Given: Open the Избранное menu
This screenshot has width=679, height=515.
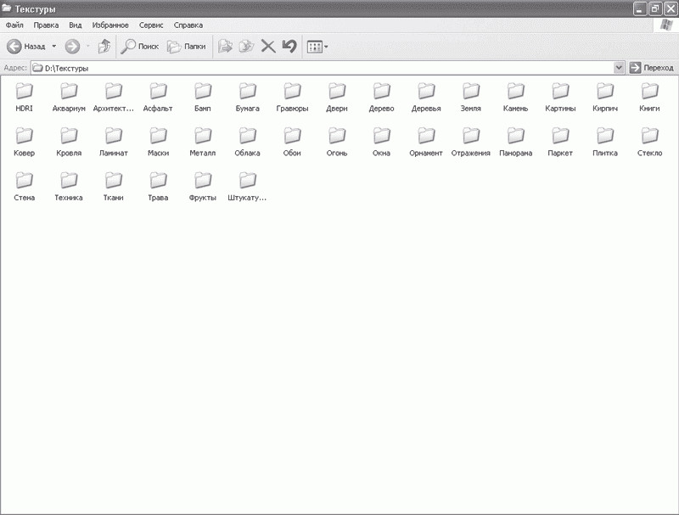Looking at the screenshot, I should 111,25.
